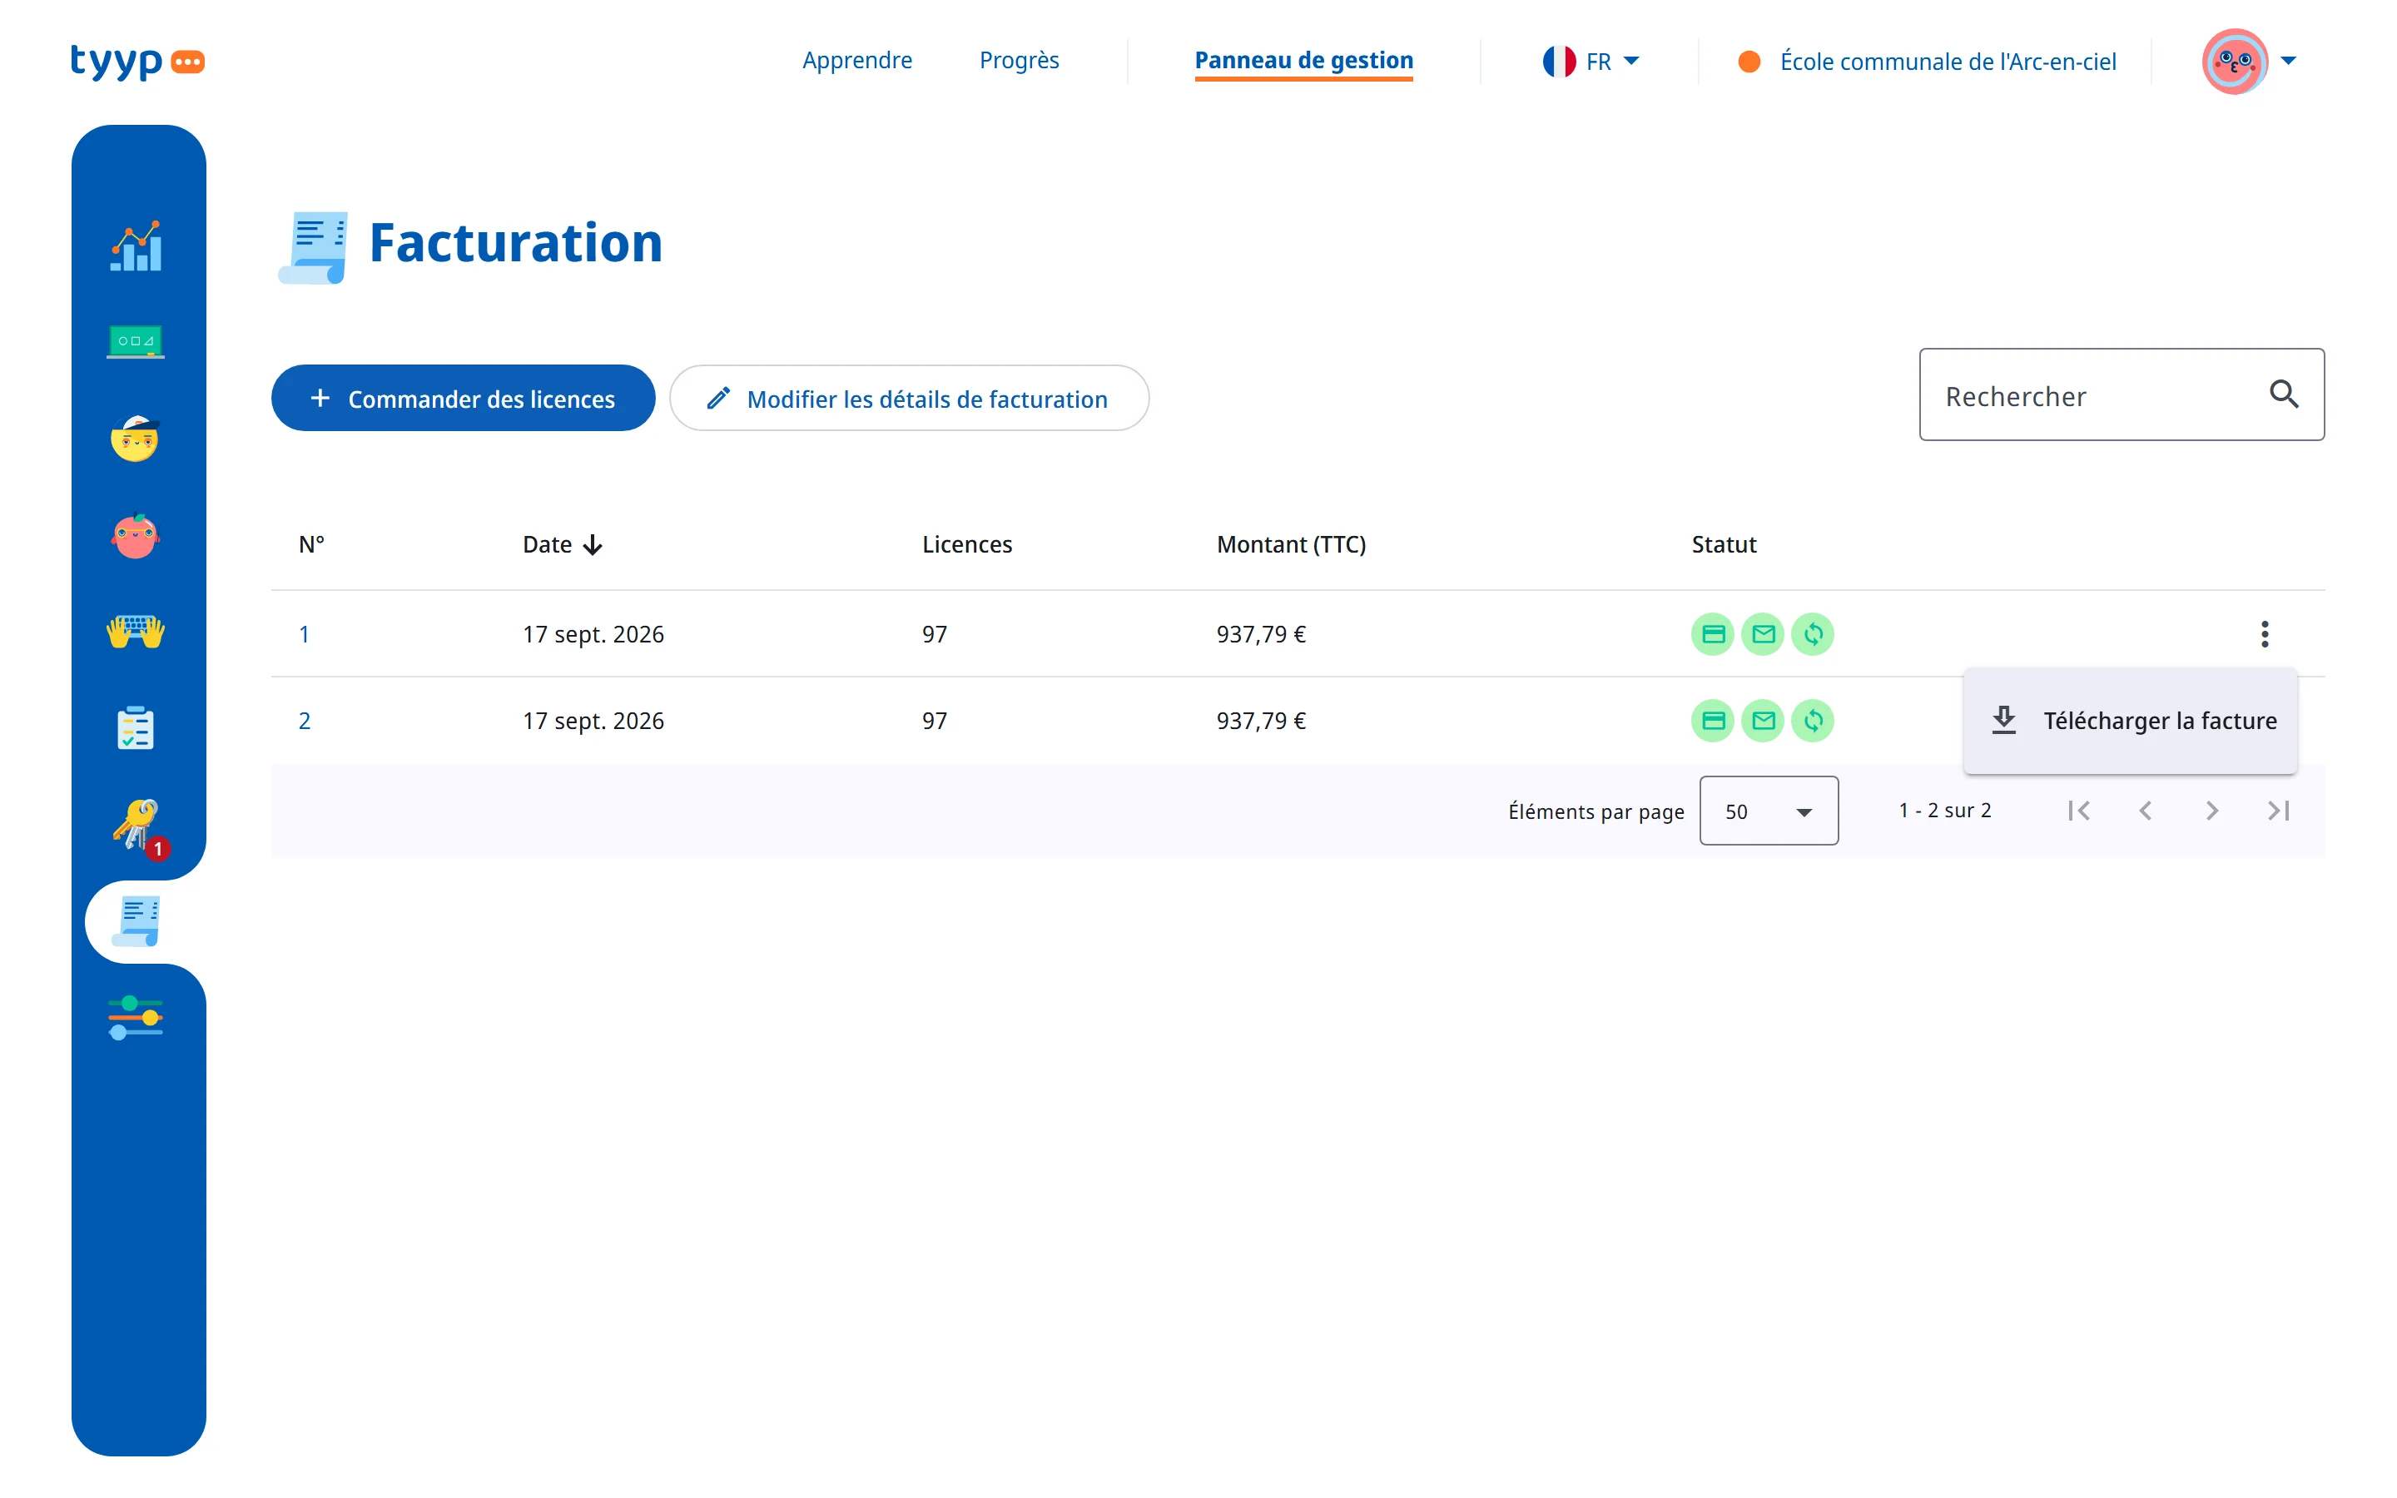This screenshot has width=2397, height=1498.
Task: Go to the last page of results
Action: (x=2278, y=811)
